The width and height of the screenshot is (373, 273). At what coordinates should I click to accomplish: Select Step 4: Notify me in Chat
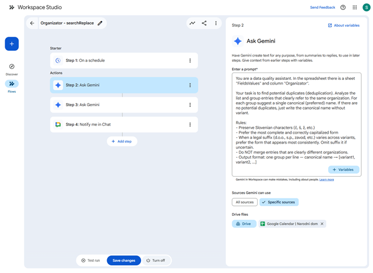click(124, 124)
